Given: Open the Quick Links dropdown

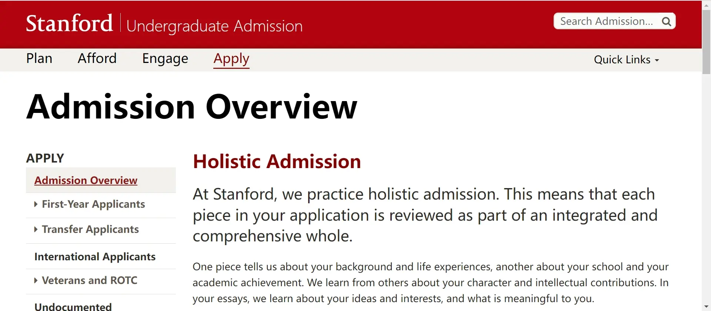Looking at the screenshot, I should (x=626, y=60).
